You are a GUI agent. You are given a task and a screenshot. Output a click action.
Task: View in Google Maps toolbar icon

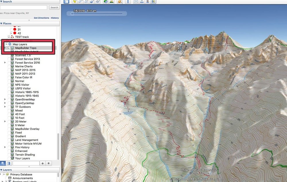[153, 1]
